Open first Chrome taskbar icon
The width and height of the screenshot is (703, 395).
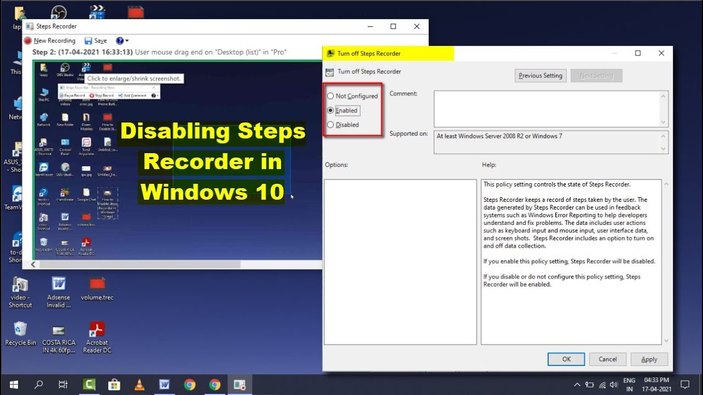point(189,385)
